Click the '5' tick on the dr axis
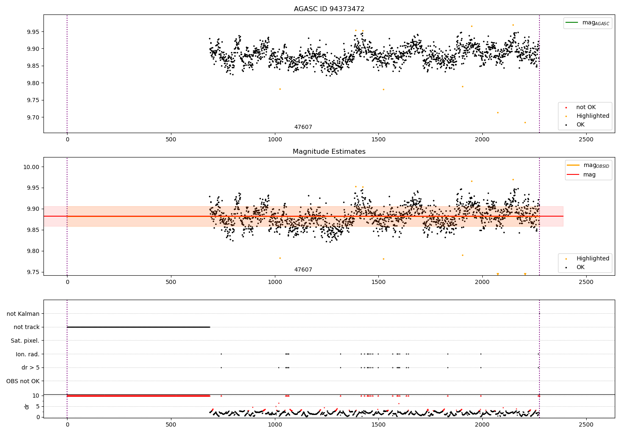Viewport: 621px width, 434px height. [x=38, y=406]
